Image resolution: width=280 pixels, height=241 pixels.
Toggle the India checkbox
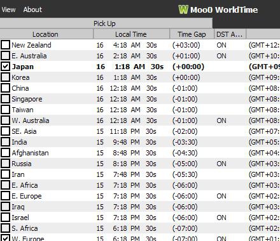[x=5, y=142]
